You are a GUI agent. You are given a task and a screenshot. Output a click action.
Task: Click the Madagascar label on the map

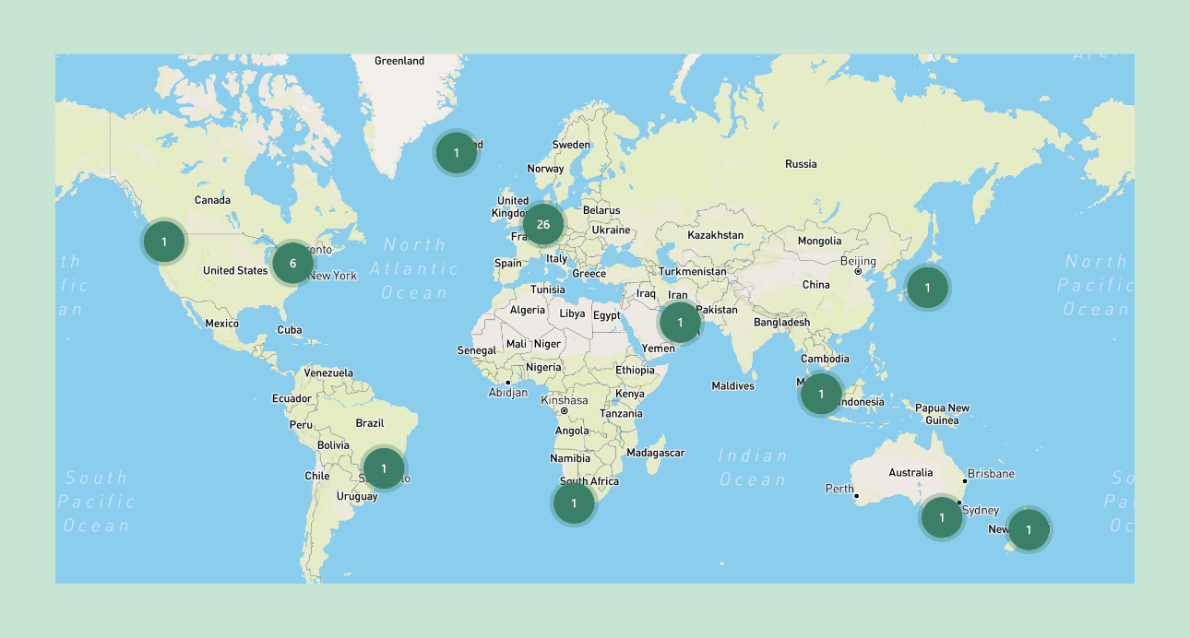tap(656, 453)
